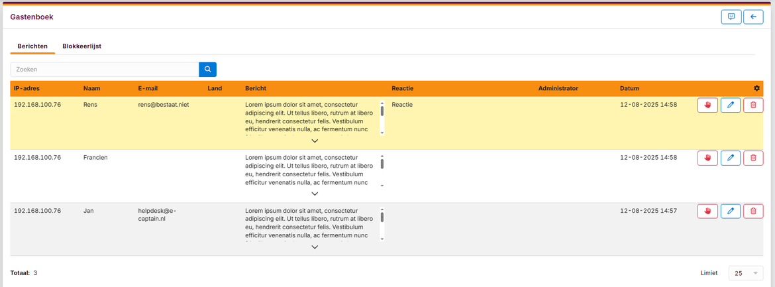Sort table by the Datum column header

629,88
